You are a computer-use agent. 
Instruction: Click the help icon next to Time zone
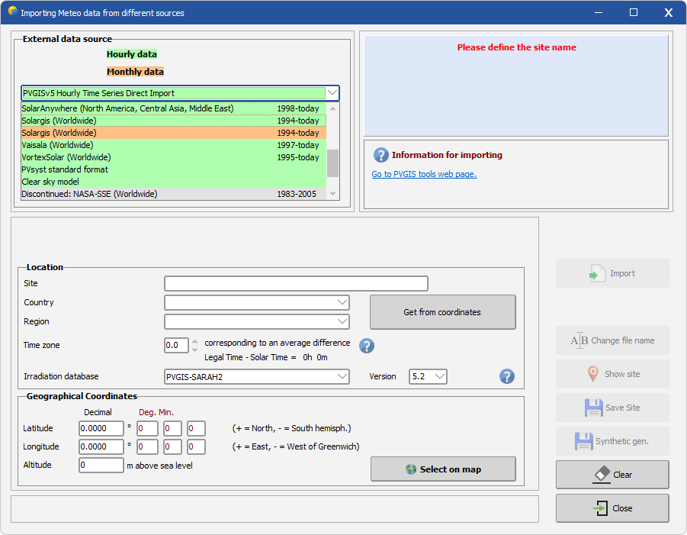click(x=367, y=346)
